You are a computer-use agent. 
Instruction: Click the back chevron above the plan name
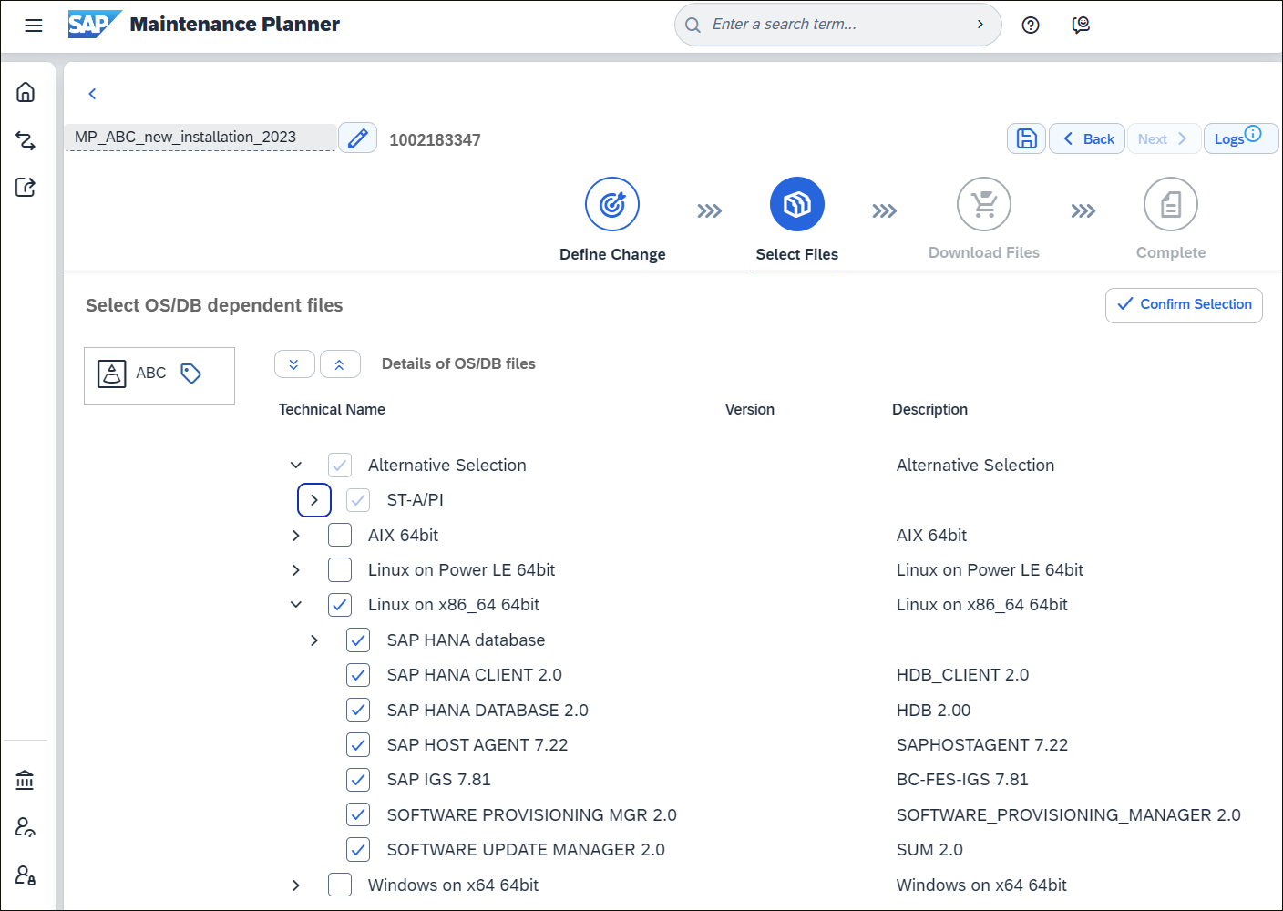92,94
